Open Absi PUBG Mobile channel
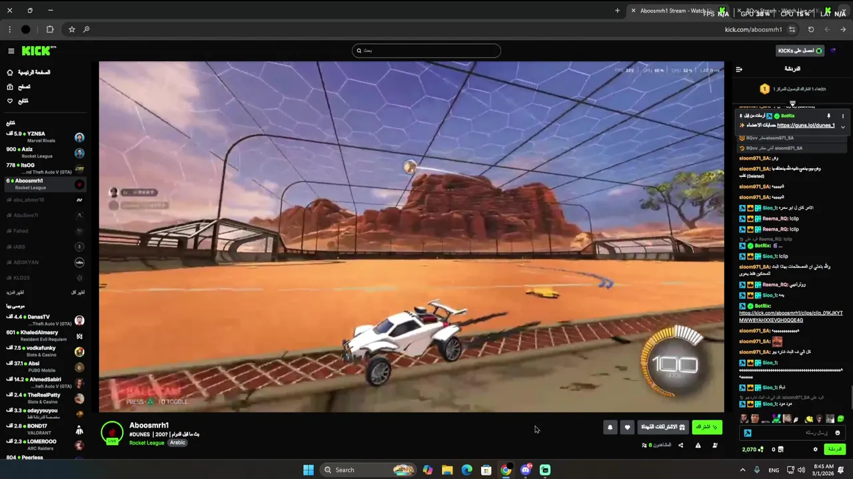Screen dimensions: 853x479 tap(45, 367)
